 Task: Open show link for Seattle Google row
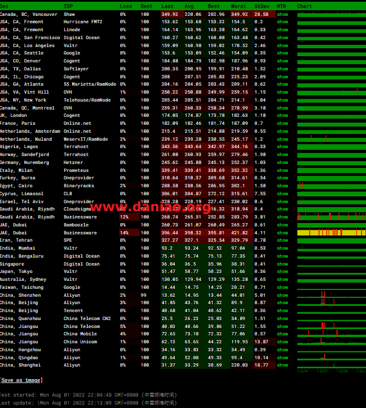(282, 53)
